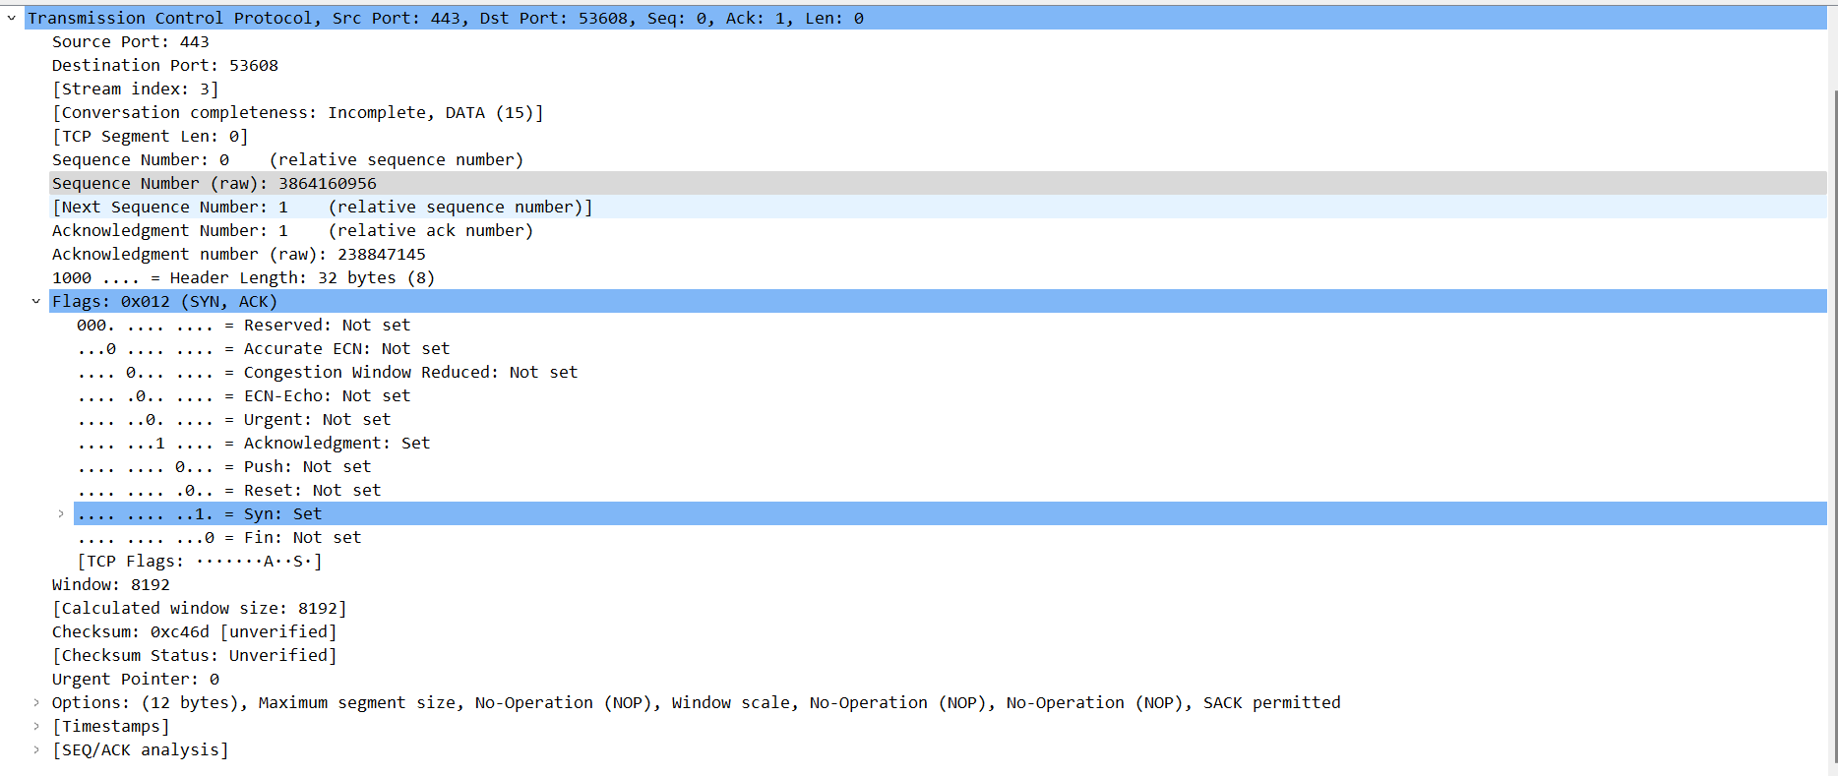Click the Stream index: 3 line
Screen dimensions: 1838x776
(x=135, y=89)
